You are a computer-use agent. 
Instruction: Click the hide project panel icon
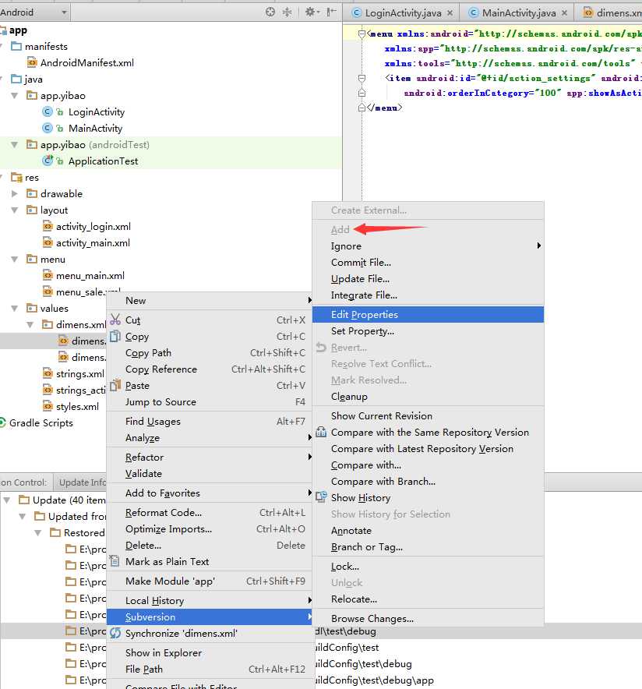[x=333, y=12]
